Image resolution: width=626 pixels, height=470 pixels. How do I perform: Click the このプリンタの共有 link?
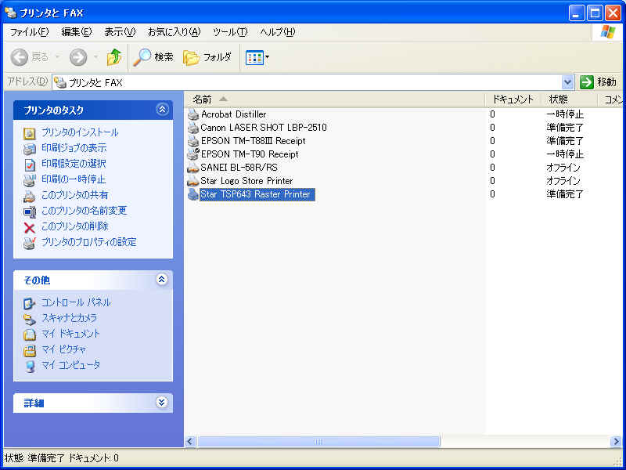pos(74,195)
